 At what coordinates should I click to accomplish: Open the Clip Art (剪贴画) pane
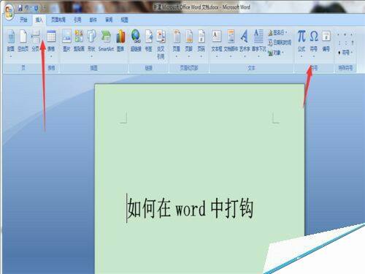click(x=79, y=41)
